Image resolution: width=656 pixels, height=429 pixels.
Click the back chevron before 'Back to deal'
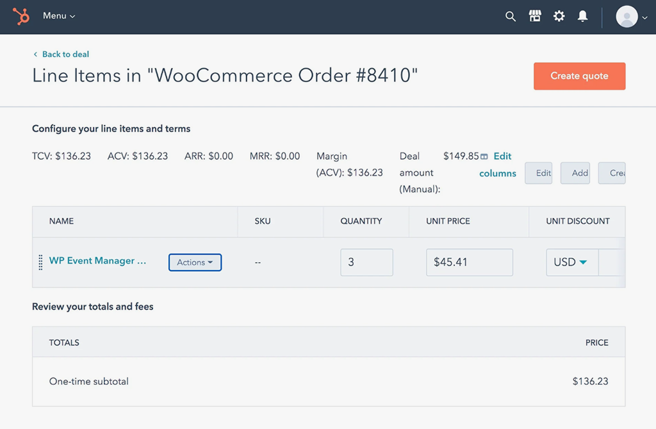pos(35,55)
